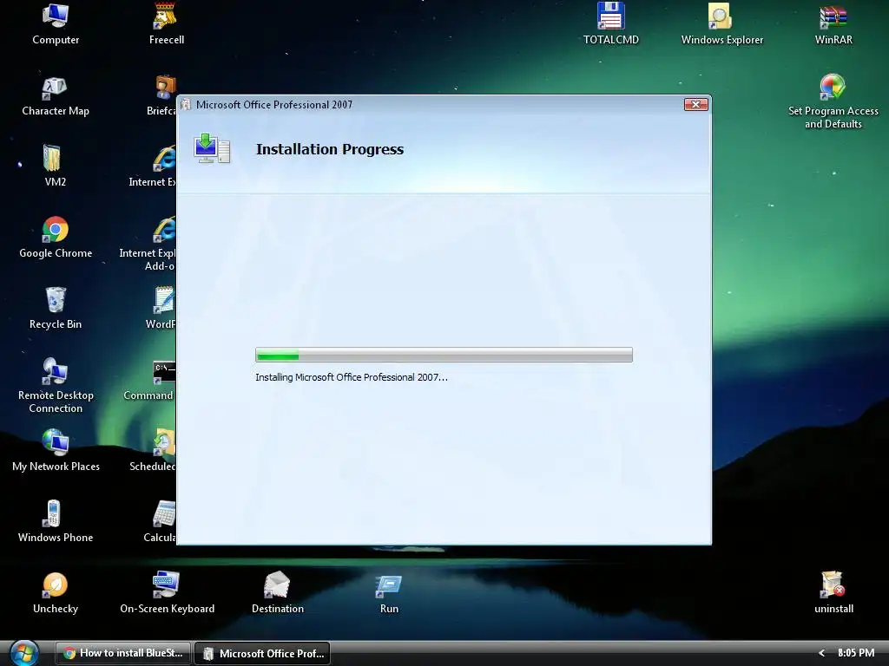The width and height of the screenshot is (889, 666).
Task: Select the VM2 folder icon
Action: [x=56, y=166]
